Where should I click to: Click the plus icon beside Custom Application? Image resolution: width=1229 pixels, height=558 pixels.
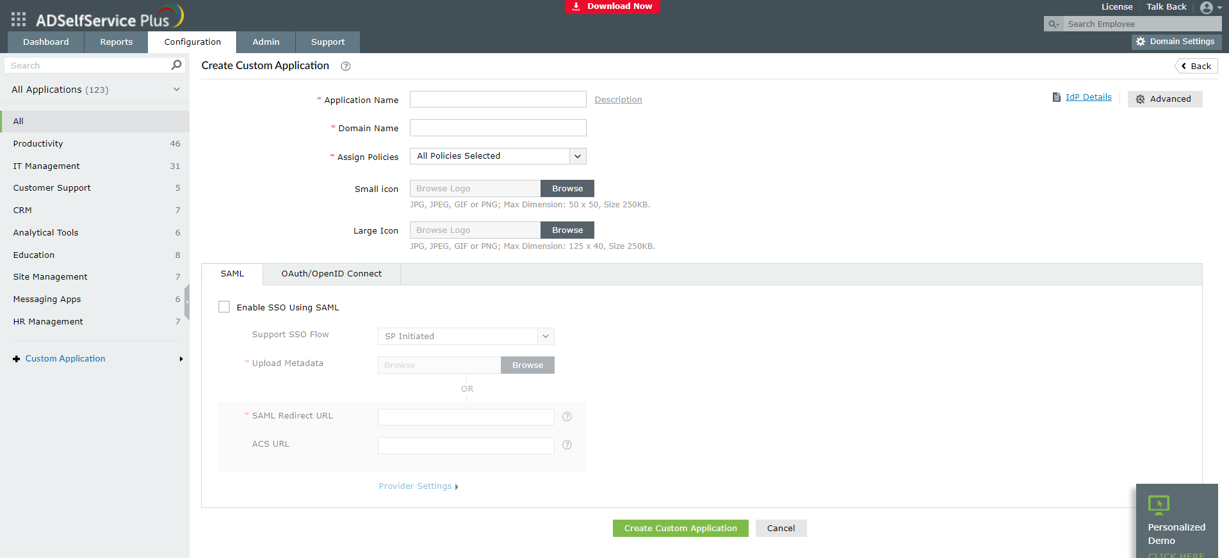[x=16, y=359]
